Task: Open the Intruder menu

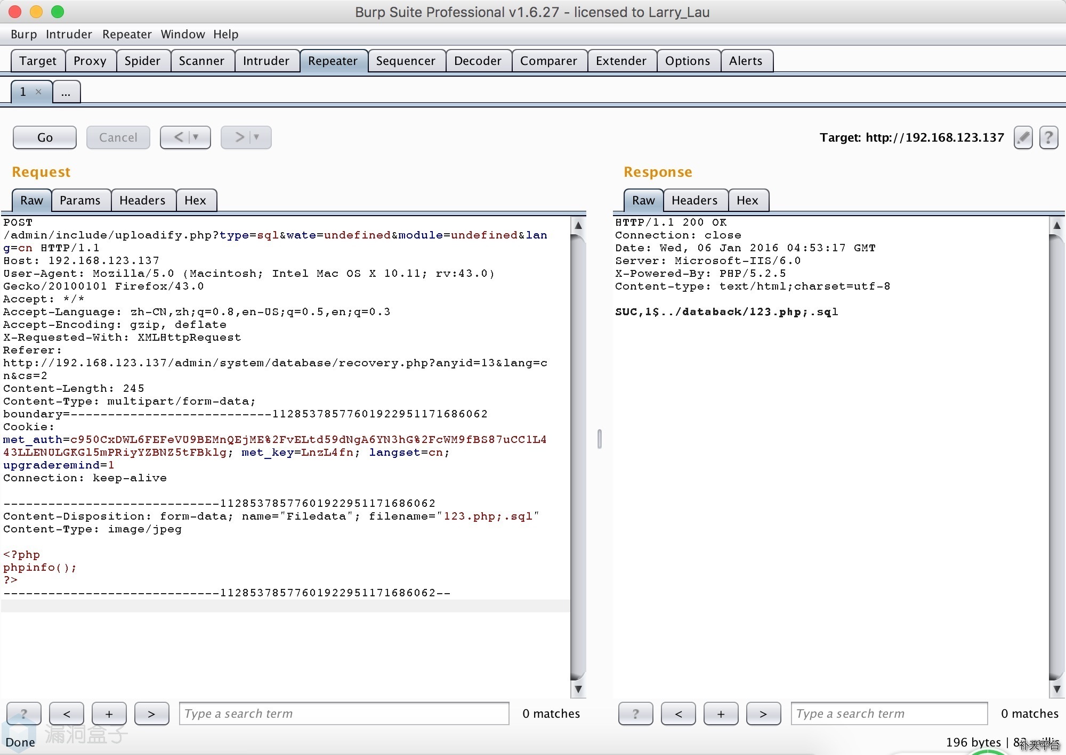Action: tap(69, 34)
